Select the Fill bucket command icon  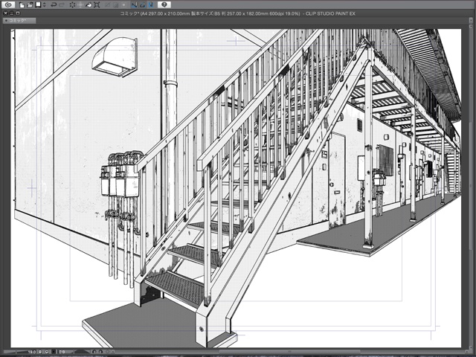(89, 5)
